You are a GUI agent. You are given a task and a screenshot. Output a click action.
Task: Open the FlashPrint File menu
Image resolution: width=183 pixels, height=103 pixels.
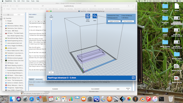15,1
